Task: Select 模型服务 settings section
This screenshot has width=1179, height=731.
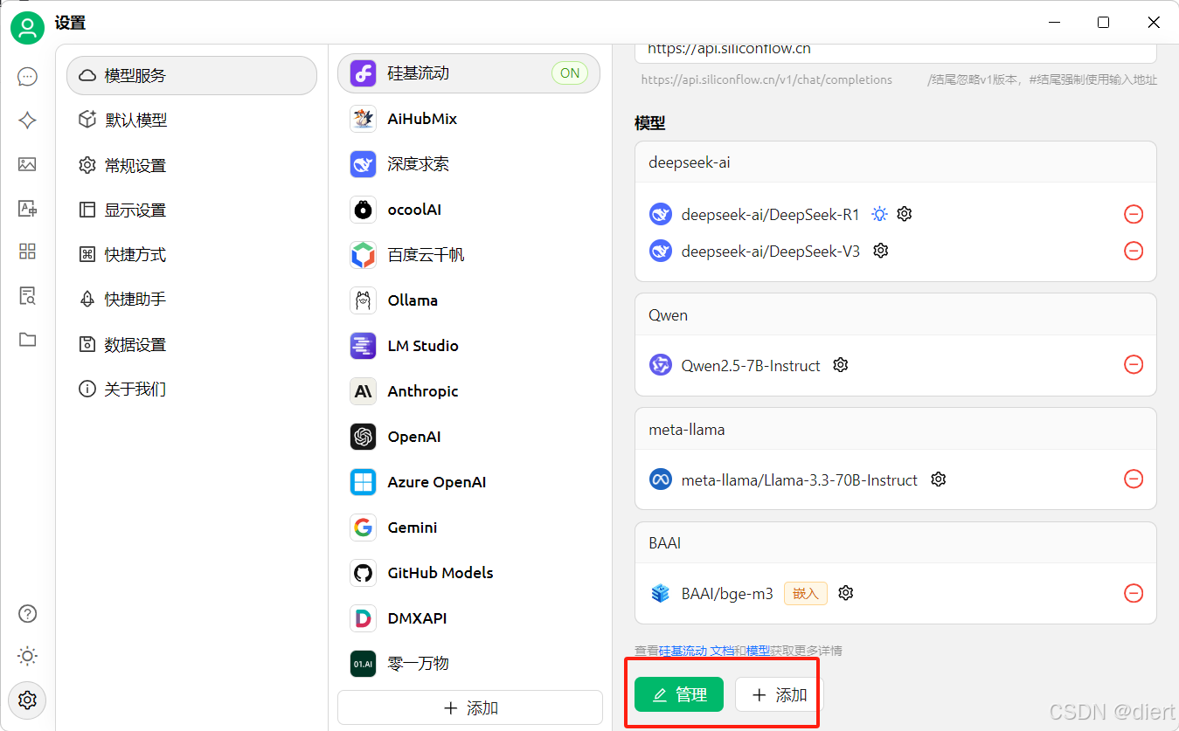Action: tap(191, 76)
